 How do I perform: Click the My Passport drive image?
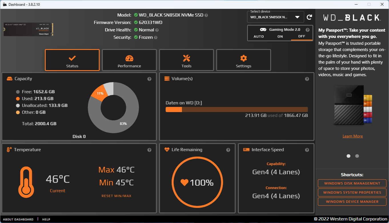click(x=353, y=105)
